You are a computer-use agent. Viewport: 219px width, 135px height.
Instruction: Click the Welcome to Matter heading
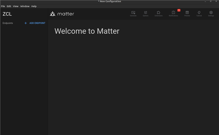click(x=87, y=31)
